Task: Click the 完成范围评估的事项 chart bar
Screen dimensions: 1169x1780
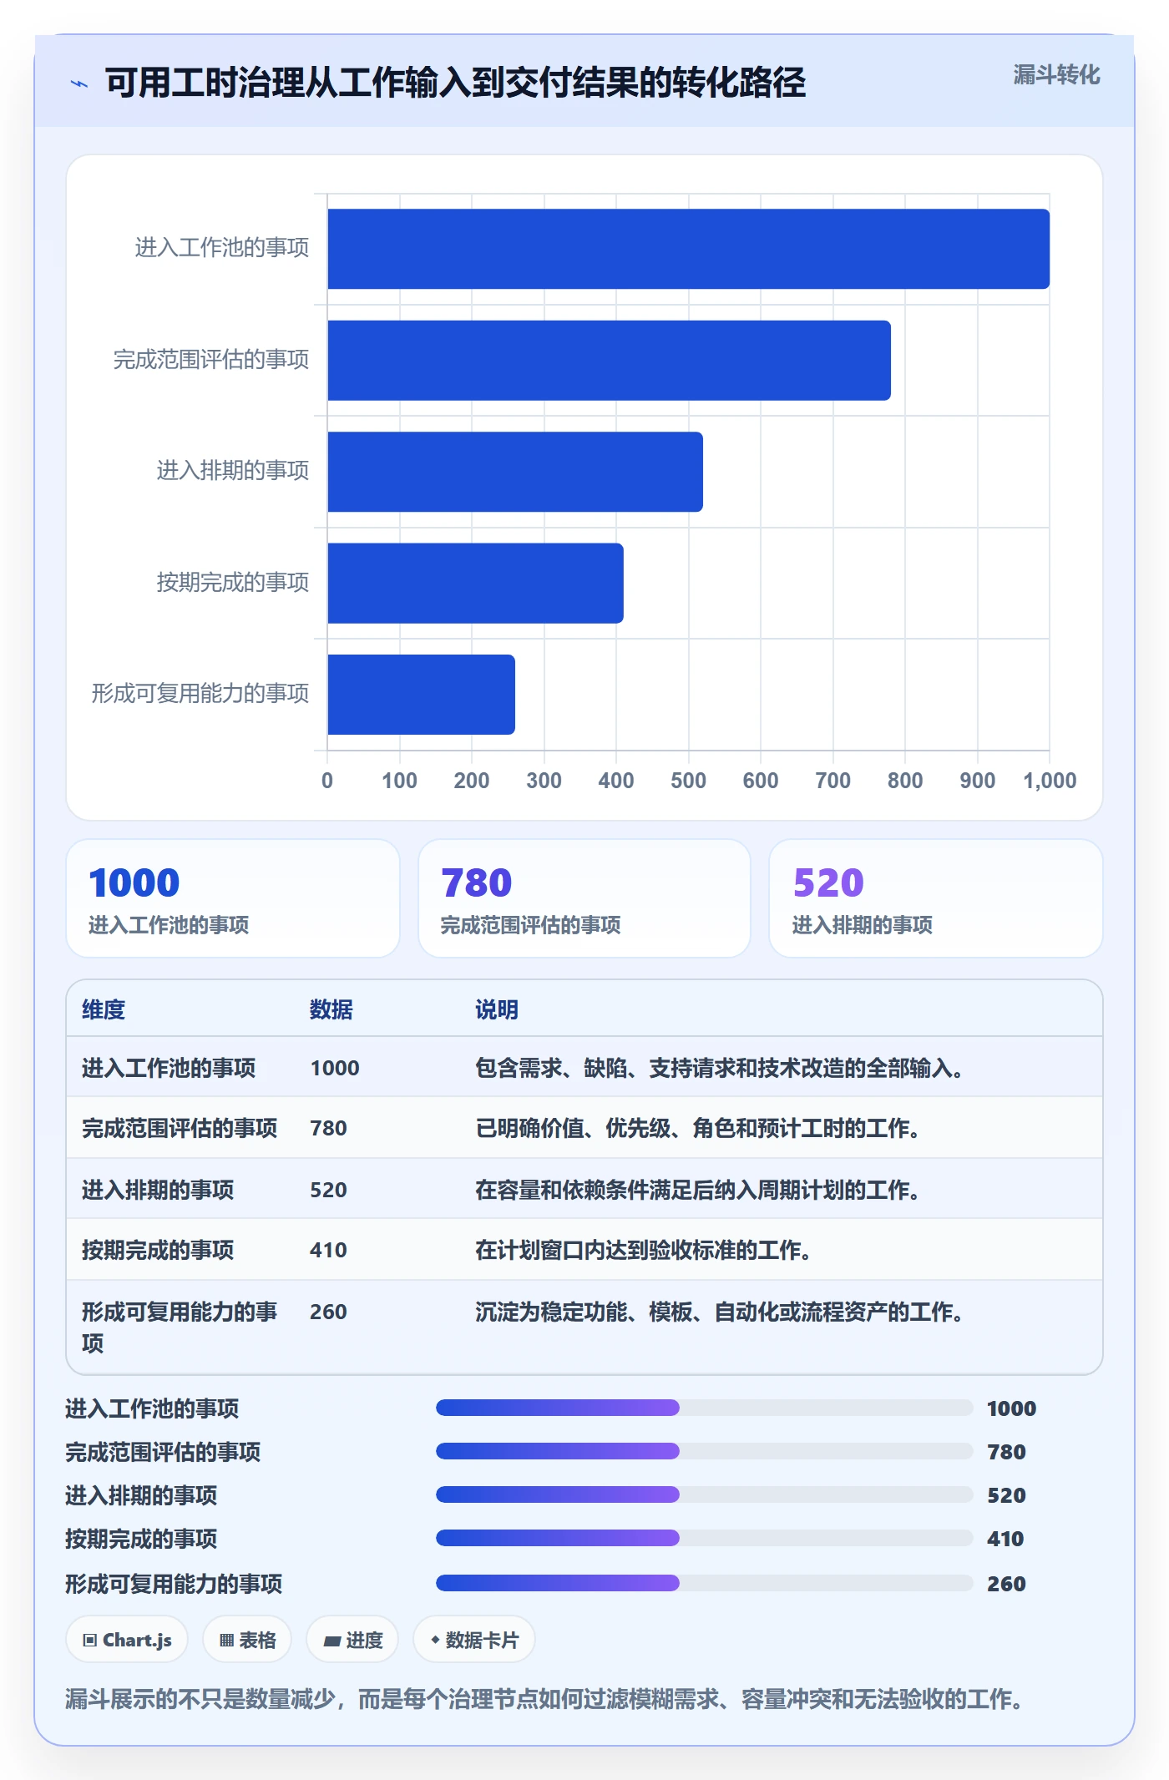Action: (x=609, y=361)
